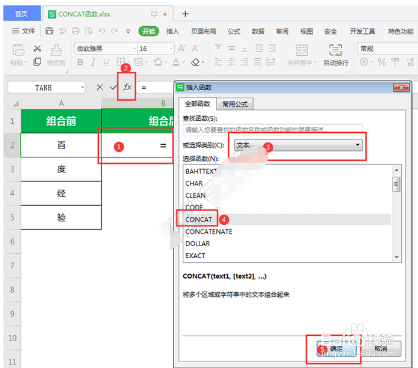Image resolution: width=418 pixels, height=368 pixels.
Task: Click the 确定 button to confirm
Action: click(x=337, y=347)
